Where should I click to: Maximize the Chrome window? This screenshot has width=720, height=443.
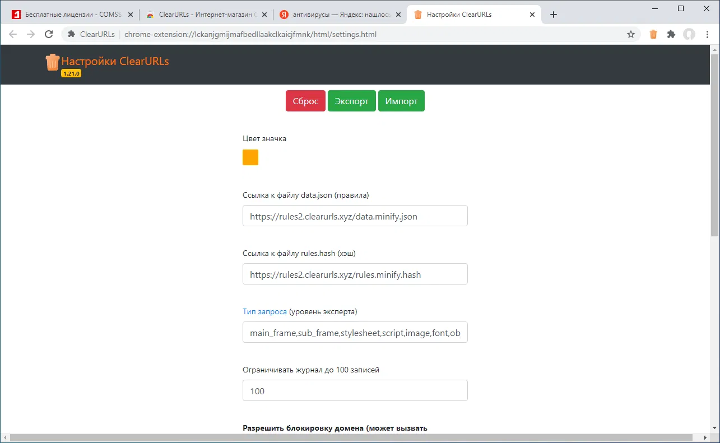tap(681, 8)
